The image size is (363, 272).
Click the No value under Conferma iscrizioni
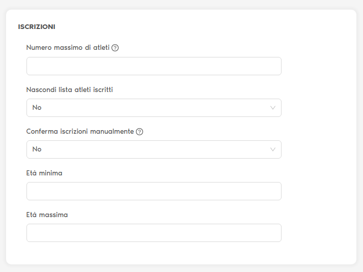(37, 149)
